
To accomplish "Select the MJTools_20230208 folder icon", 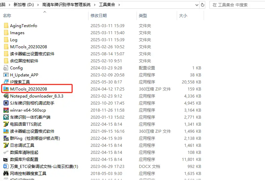I will click(x=6, y=47).
